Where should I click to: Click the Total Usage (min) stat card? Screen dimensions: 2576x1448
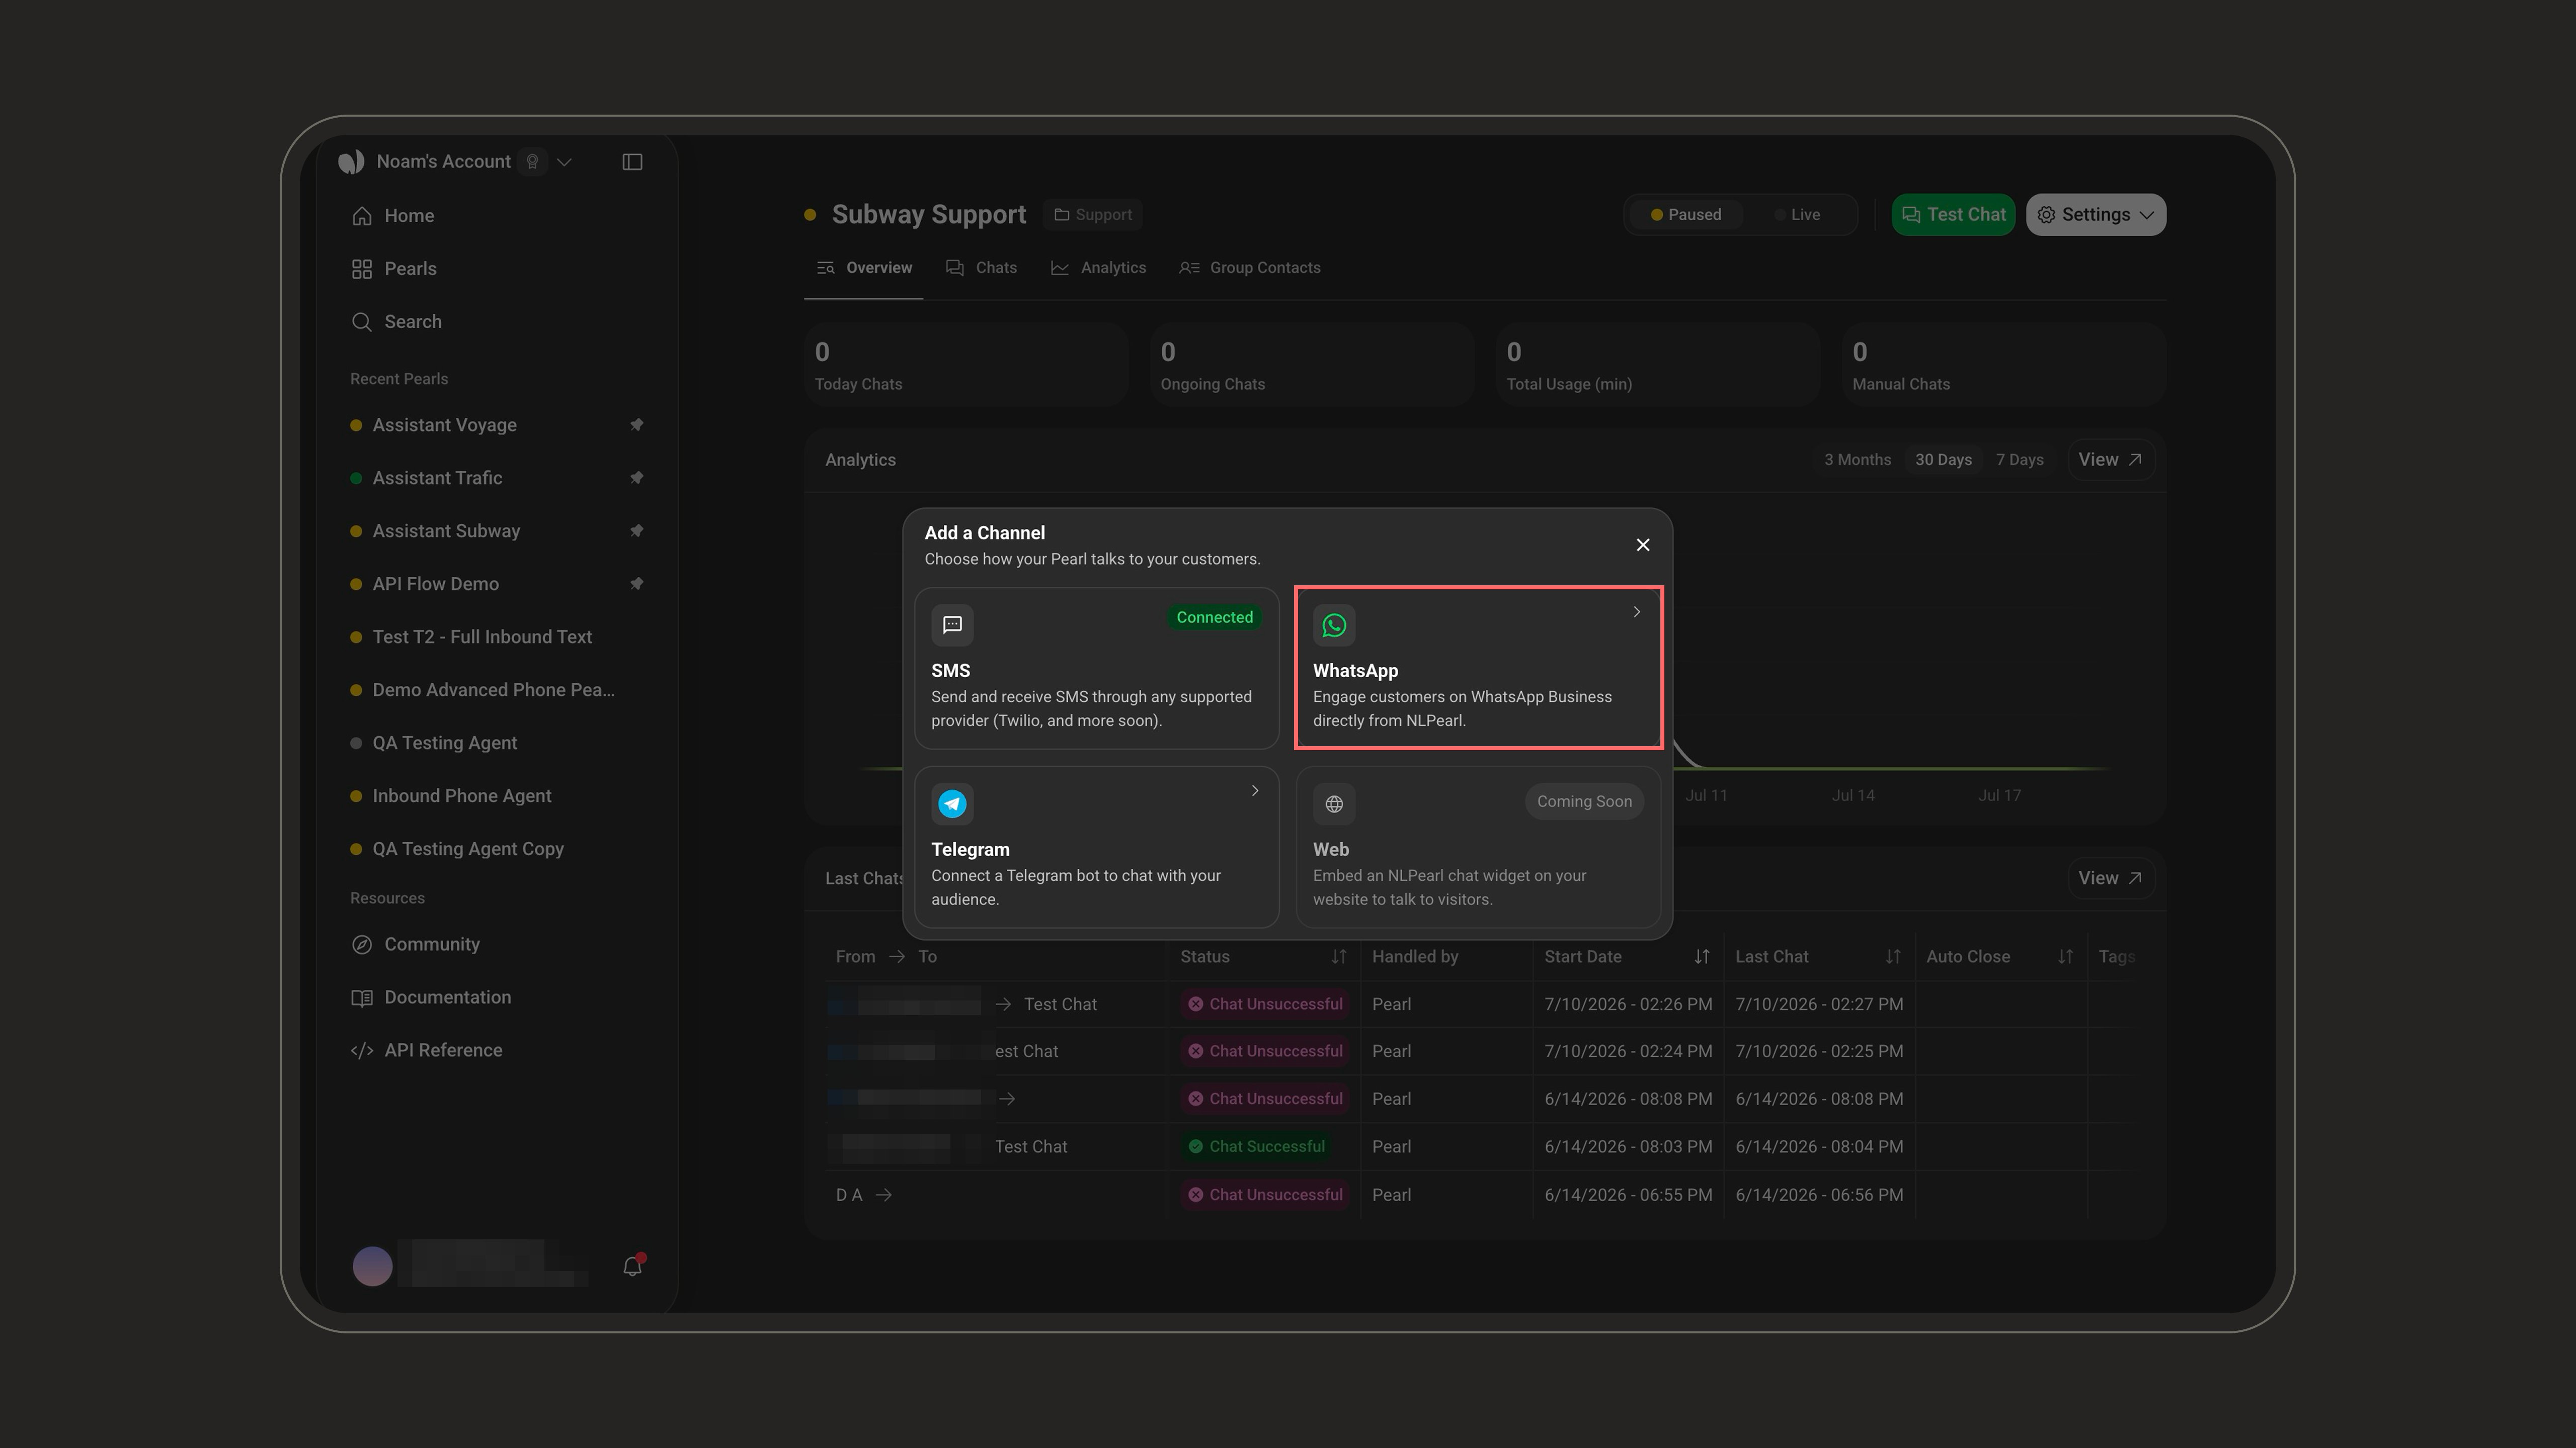point(1658,365)
